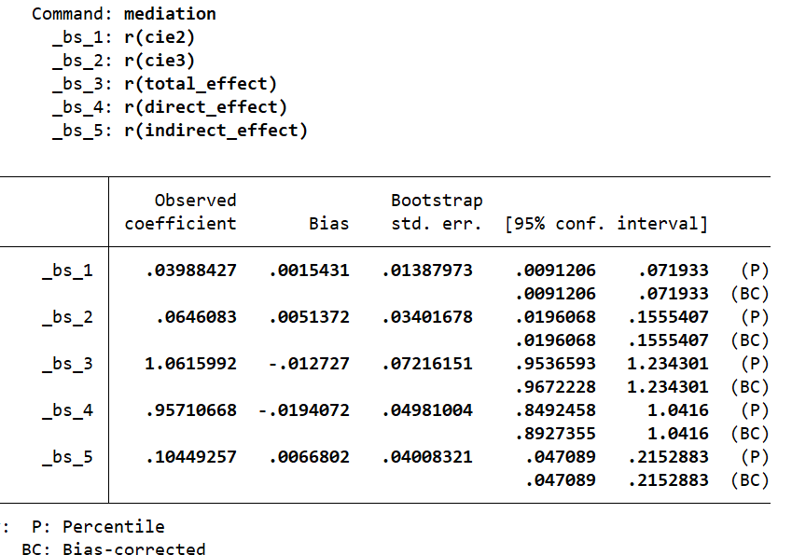Viewport: 792px width, 555px height.
Task: Click the bold "mediation" command name
Action: point(170,14)
